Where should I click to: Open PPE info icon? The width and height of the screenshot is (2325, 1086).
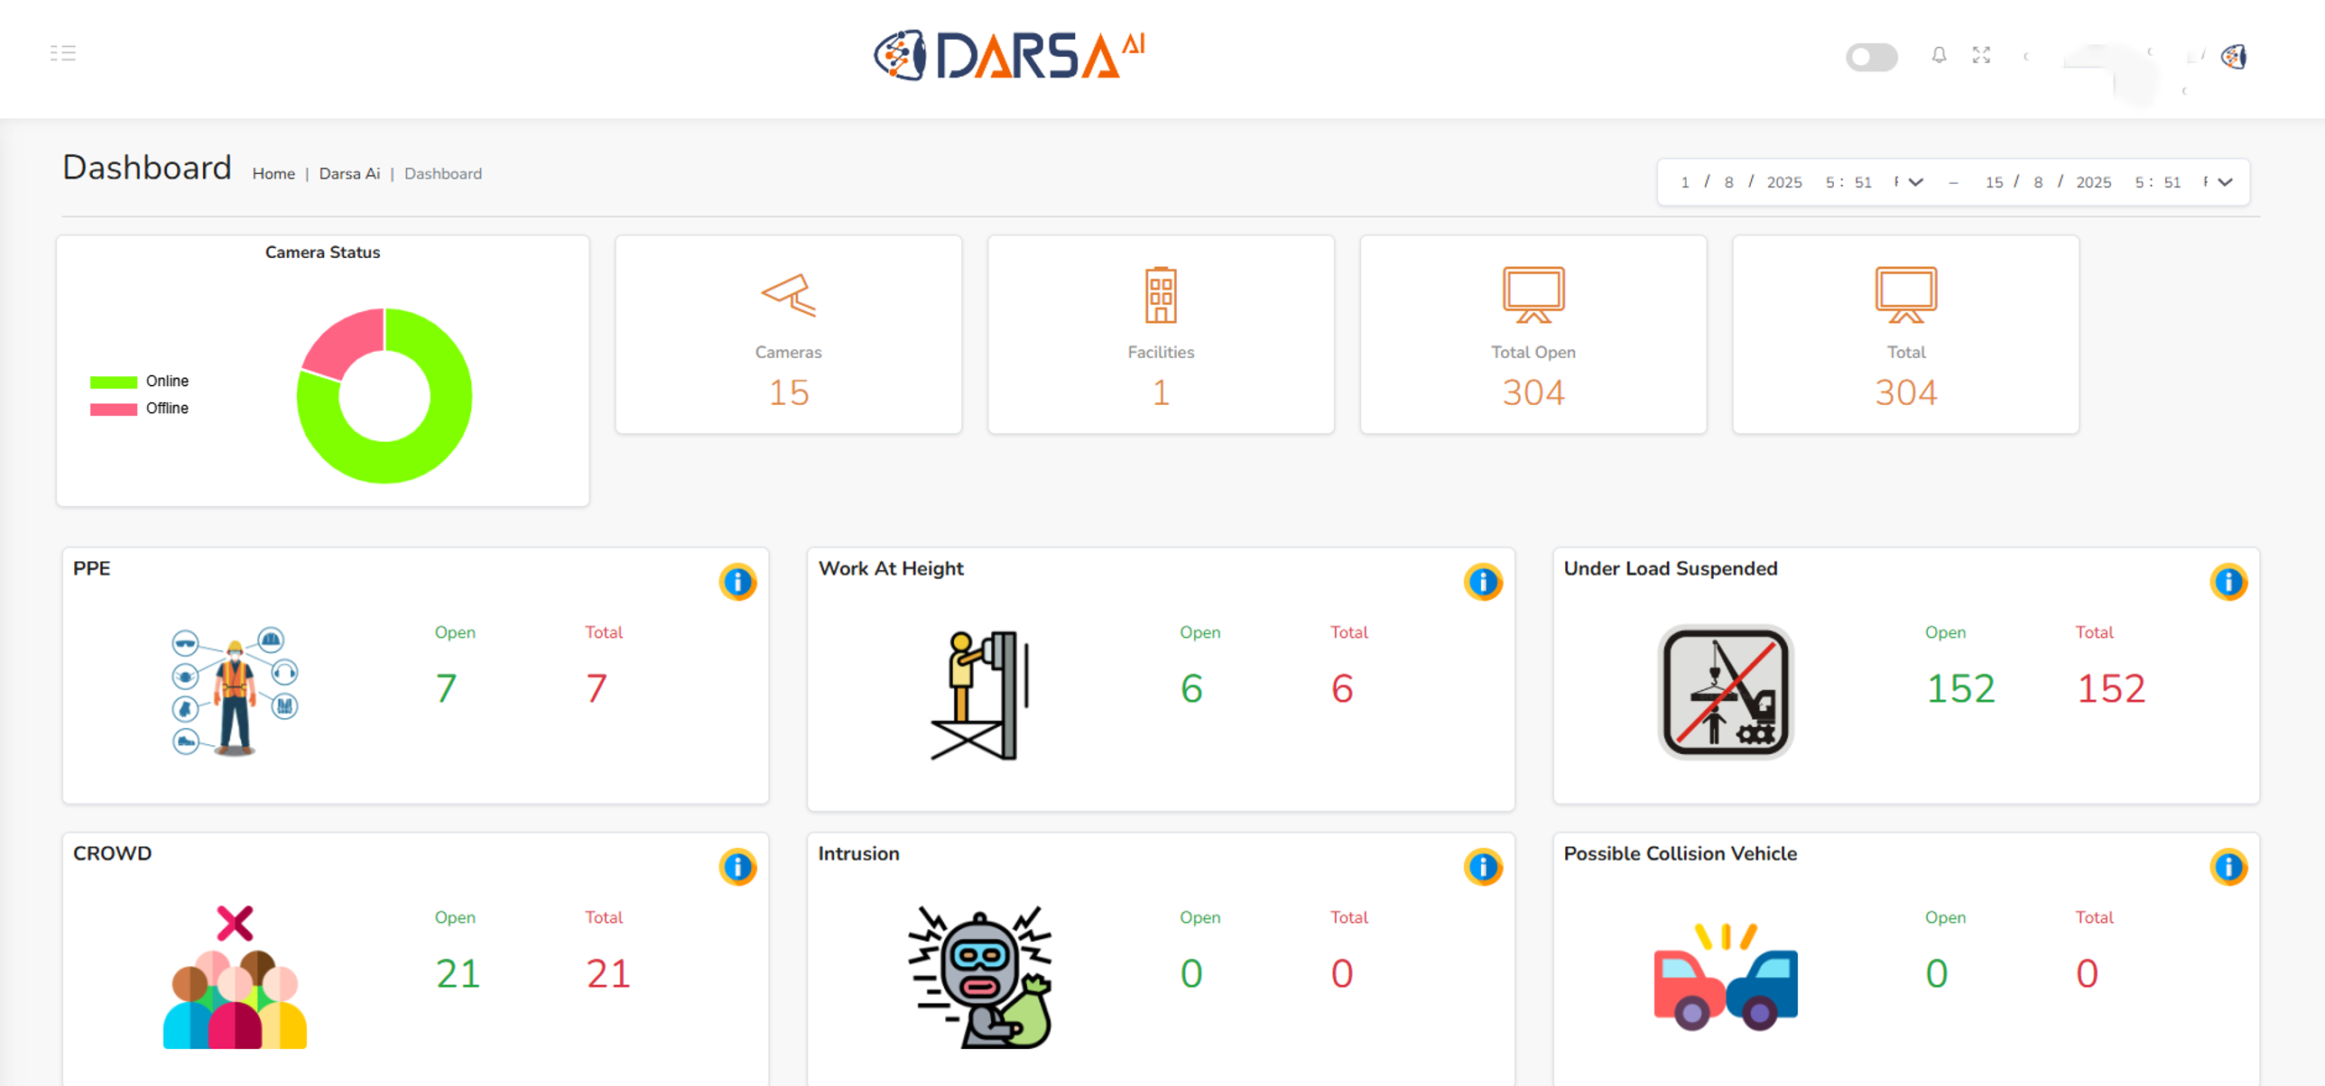click(x=737, y=582)
